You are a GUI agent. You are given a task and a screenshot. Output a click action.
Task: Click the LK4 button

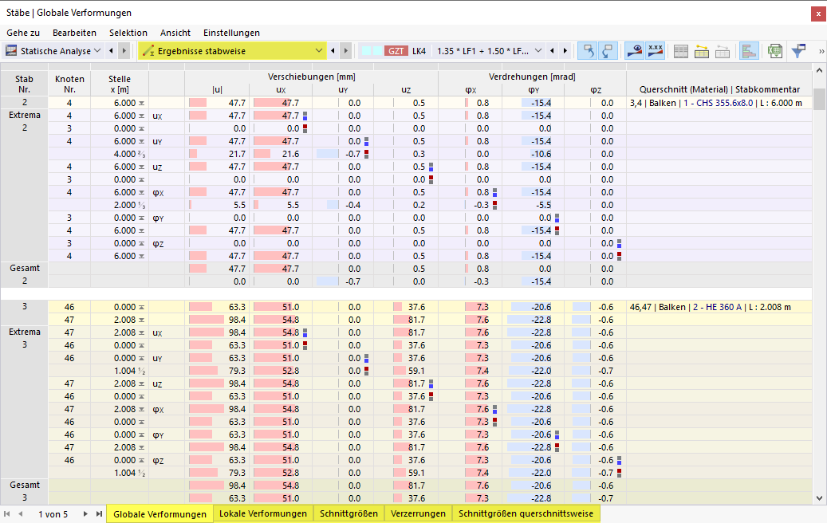click(418, 49)
